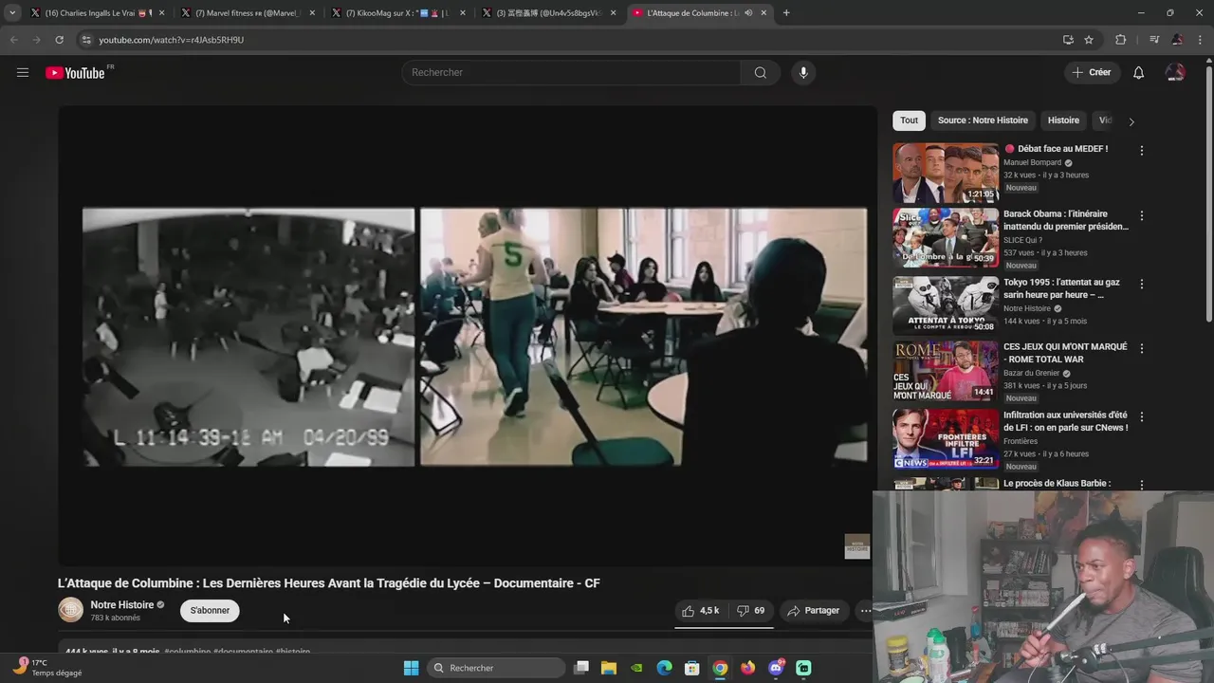Open Notre Histoire channel name link

coord(121,605)
